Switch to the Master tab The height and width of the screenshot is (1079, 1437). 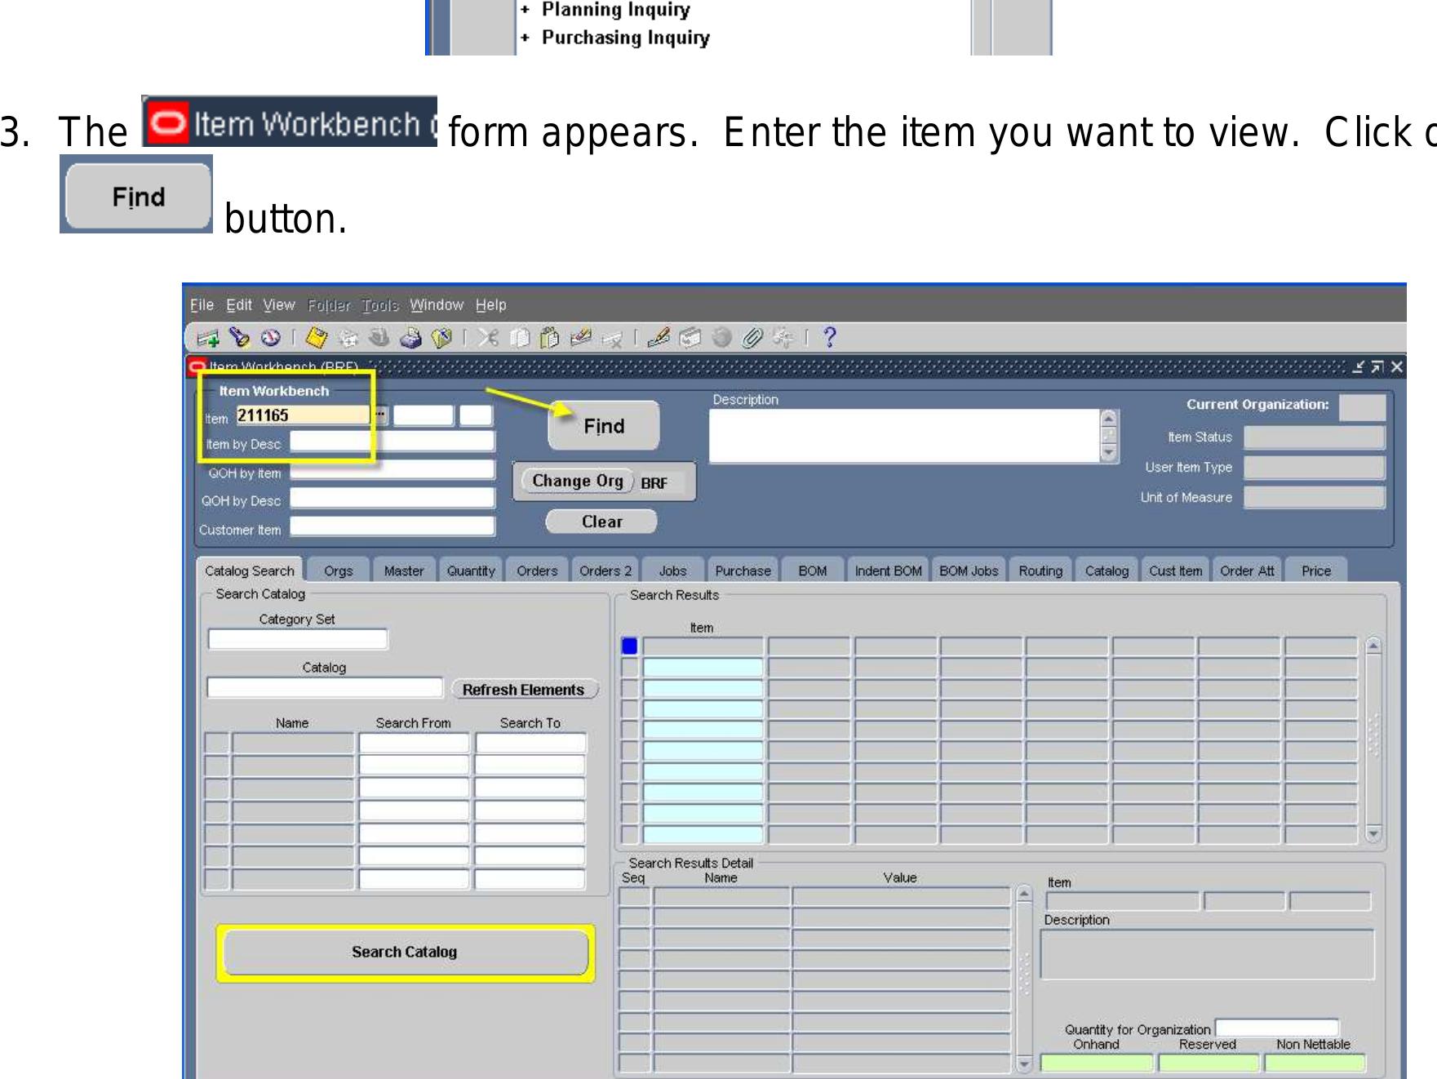(404, 571)
